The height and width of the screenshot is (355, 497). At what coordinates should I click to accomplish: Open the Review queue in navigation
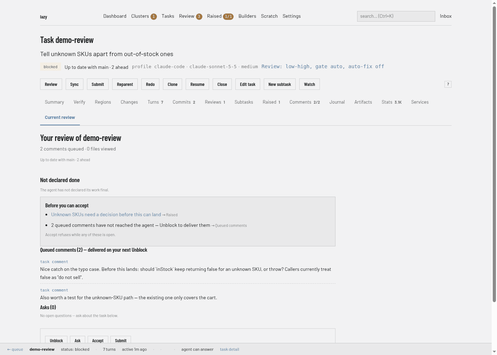(x=191, y=16)
